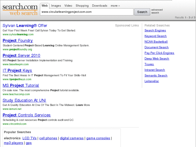
Task: Open Sylvan Learning® Offer sponsored result
Action: 25,26
